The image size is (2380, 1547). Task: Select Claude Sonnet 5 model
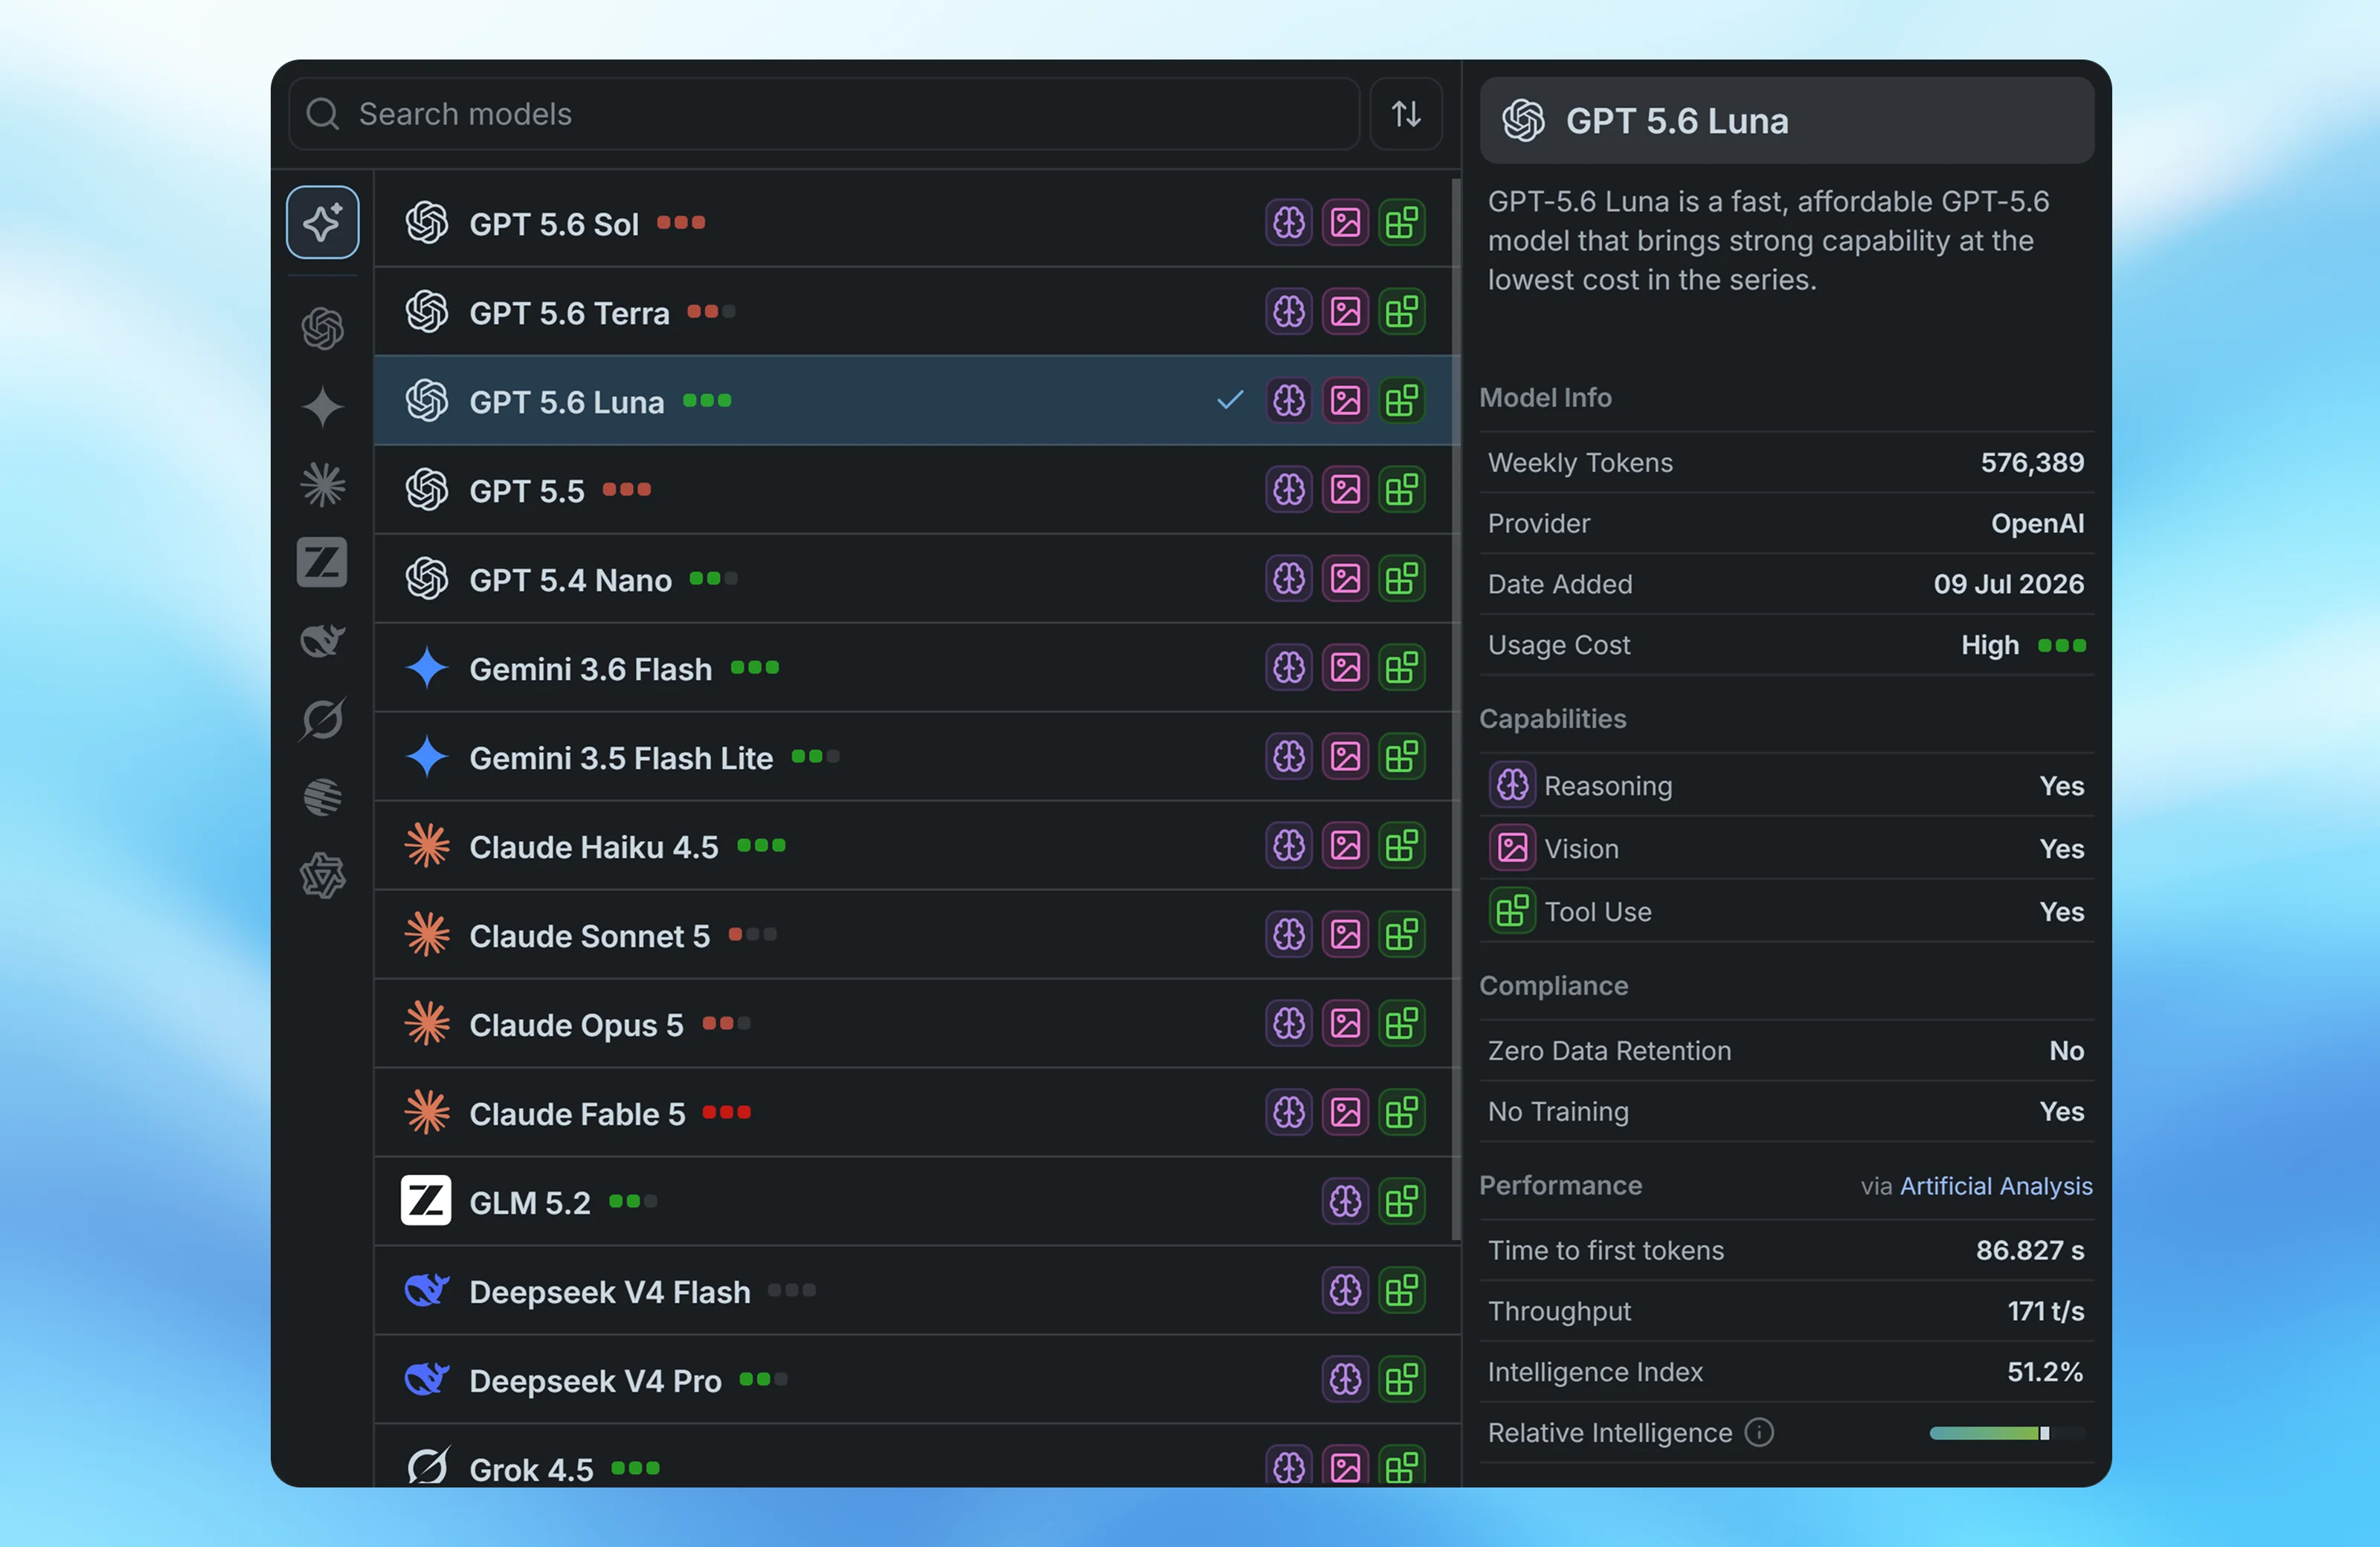[916, 934]
